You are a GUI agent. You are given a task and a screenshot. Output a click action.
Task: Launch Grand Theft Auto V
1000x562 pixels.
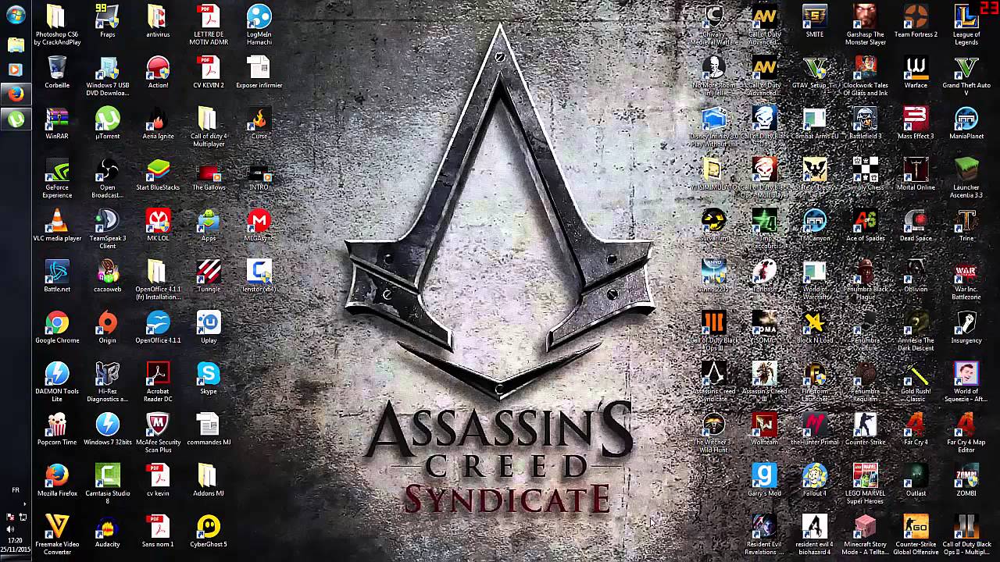coord(966,76)
